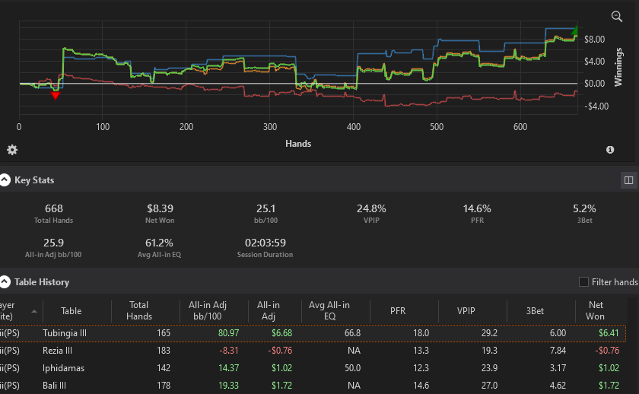The width and height of the screenshot is (639, 394).
Task: Collapse the Key Stats section
Action: [5, 180]
